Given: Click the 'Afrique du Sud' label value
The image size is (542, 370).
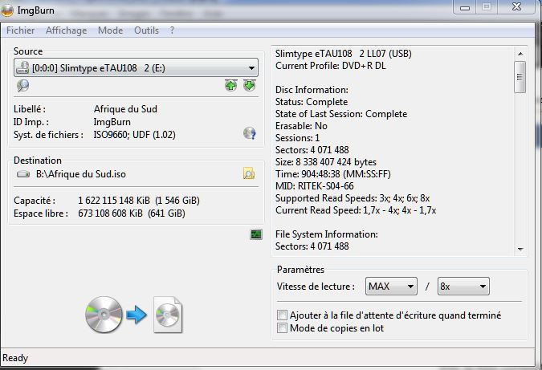Looking at the screenshot, I should pos(125,109).
